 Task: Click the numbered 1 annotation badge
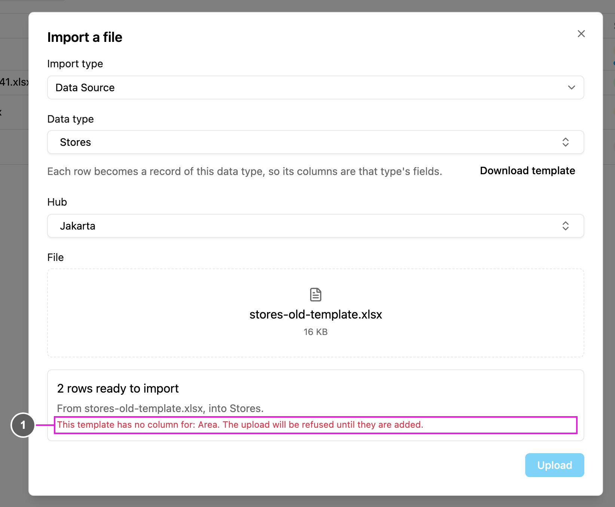(x=23, y=425)
